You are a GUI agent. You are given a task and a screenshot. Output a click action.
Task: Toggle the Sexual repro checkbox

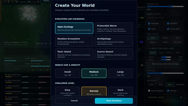tap(168, 29)
